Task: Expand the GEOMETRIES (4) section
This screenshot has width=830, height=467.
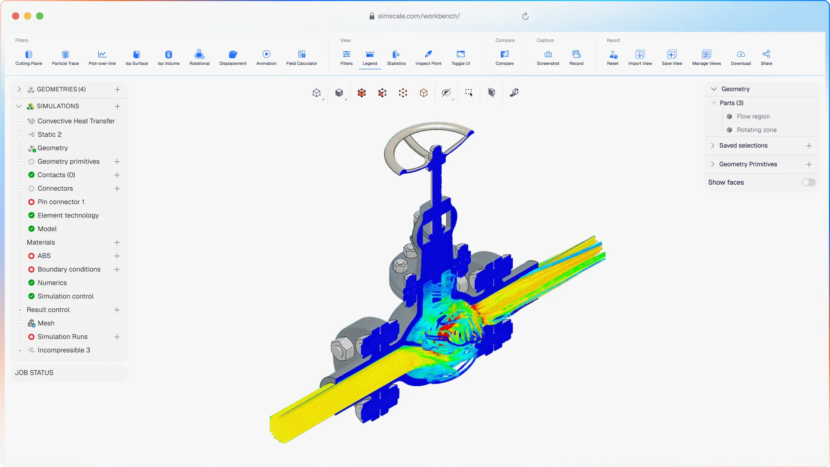Action: click(19, 90)
